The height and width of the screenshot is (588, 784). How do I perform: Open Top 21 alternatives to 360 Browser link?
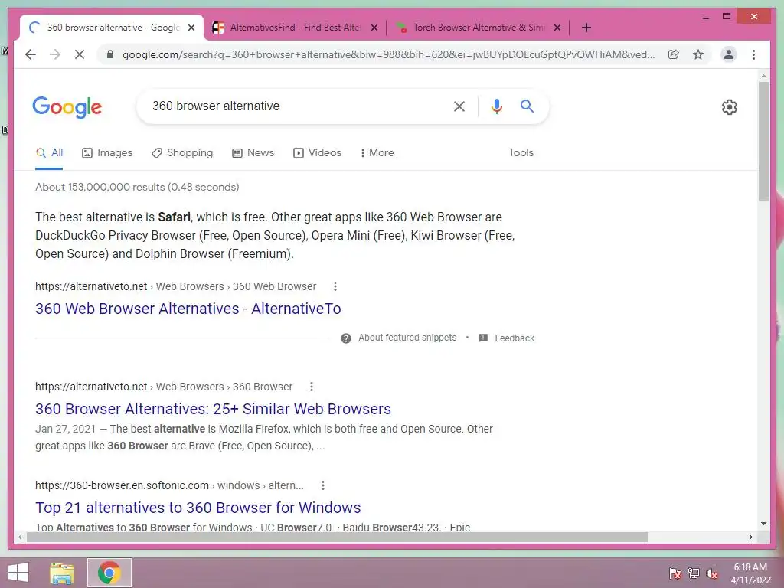click(x=198, y=508)
